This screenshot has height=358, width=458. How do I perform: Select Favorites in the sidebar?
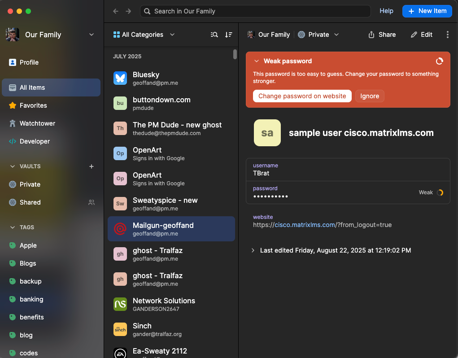33,105
